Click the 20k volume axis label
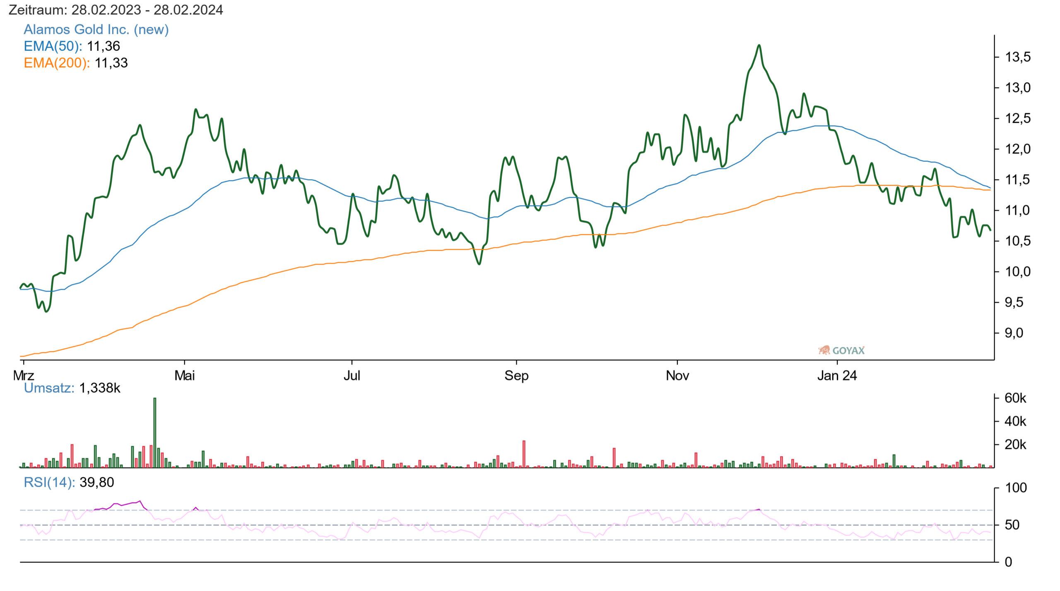Image resolution: width=1060 pixels, height=591 pixels. [1015, 445]
